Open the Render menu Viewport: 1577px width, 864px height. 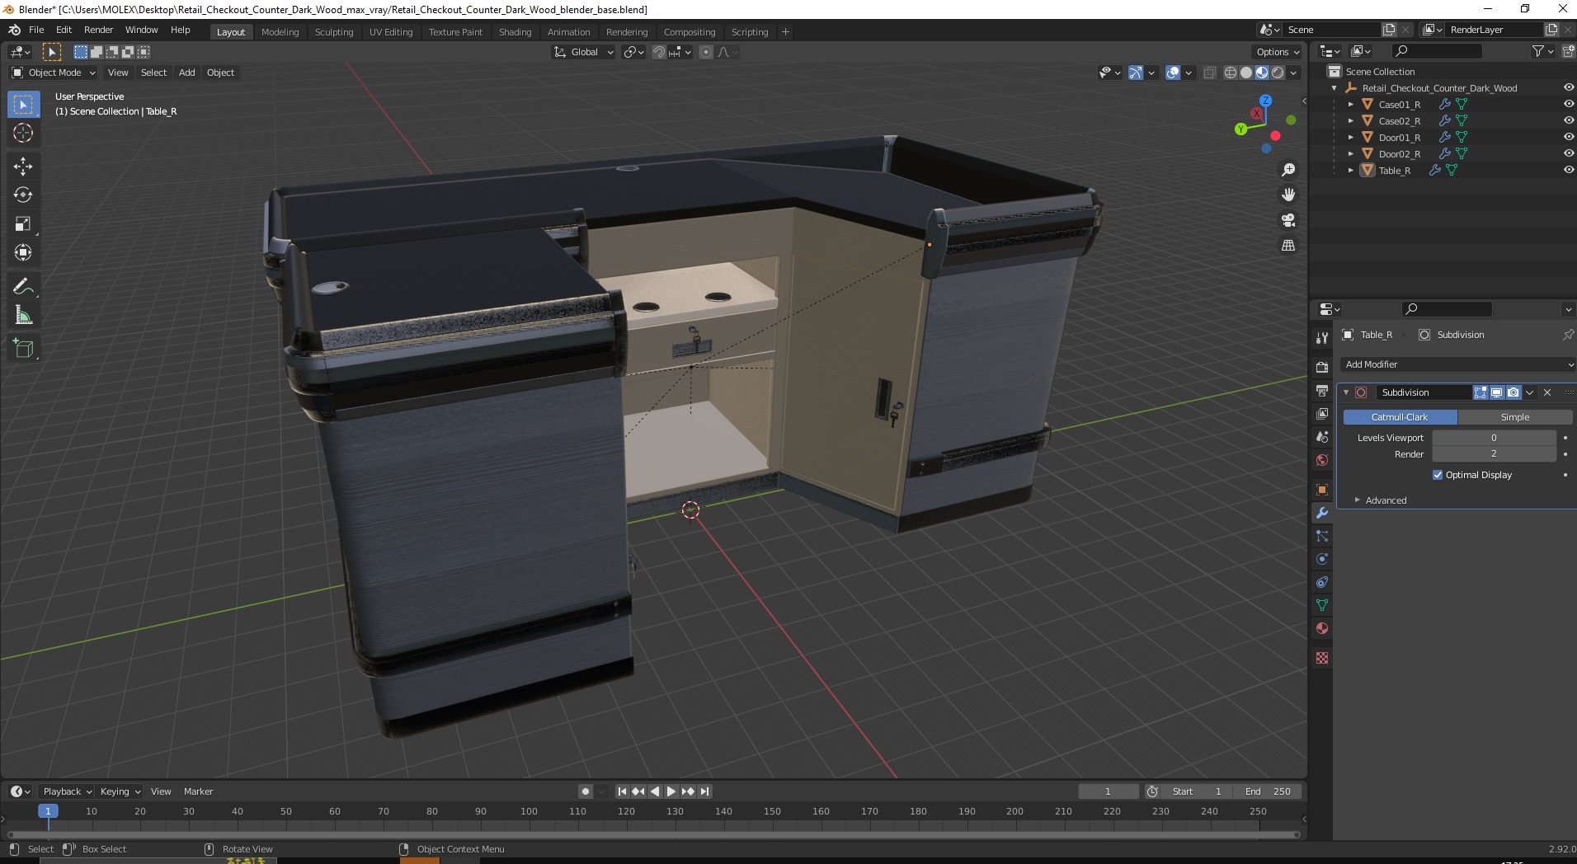(x=98, y=30)
